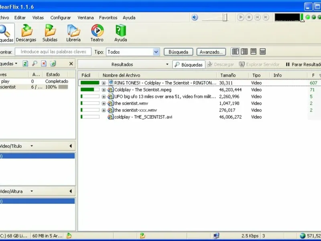The width and height of the screenshot is (321, 241).
Task: Open the Configurar menu
Action: (x=61, y=18)
